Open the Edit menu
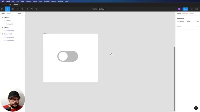Image resolution: width=200 pixels, height=112 pixels. (18, 1)
